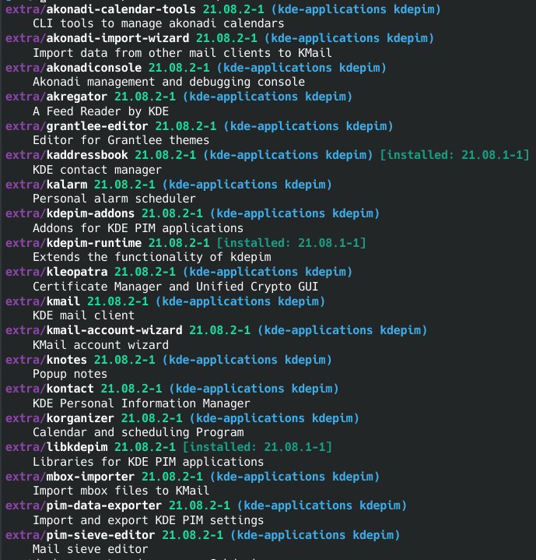Click the kmail-account-wizard package name

click(114, 330)
